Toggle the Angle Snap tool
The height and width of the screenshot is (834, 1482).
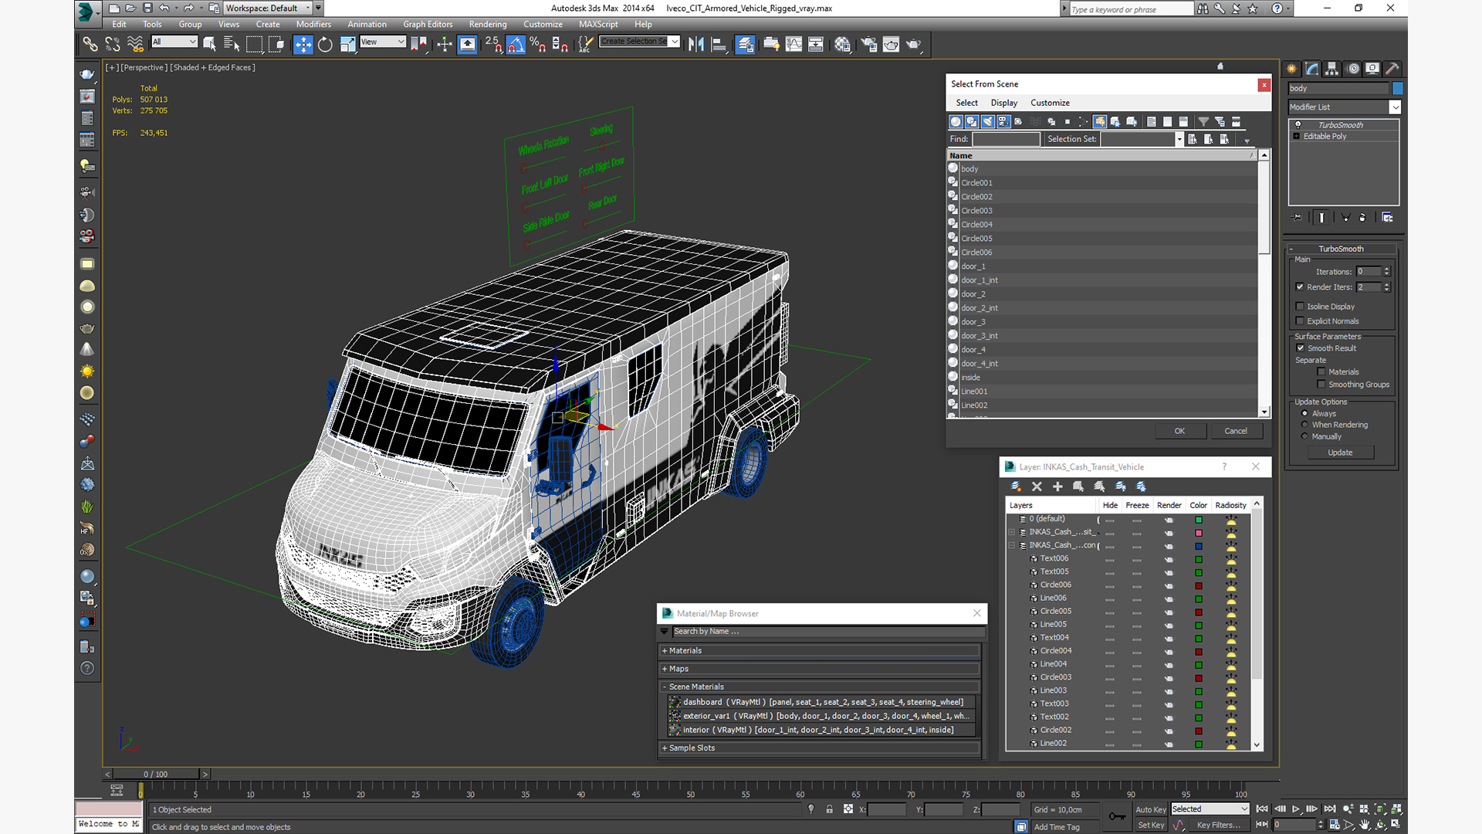coord(516,44)
